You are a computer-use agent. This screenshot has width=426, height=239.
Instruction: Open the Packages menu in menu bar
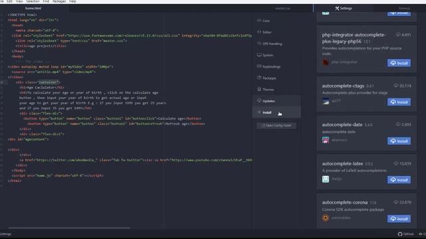pos(59,1)
